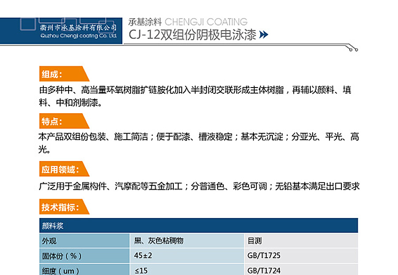Select the 45±2 value cell
The image size is (398, 275).
pos(187,256)
